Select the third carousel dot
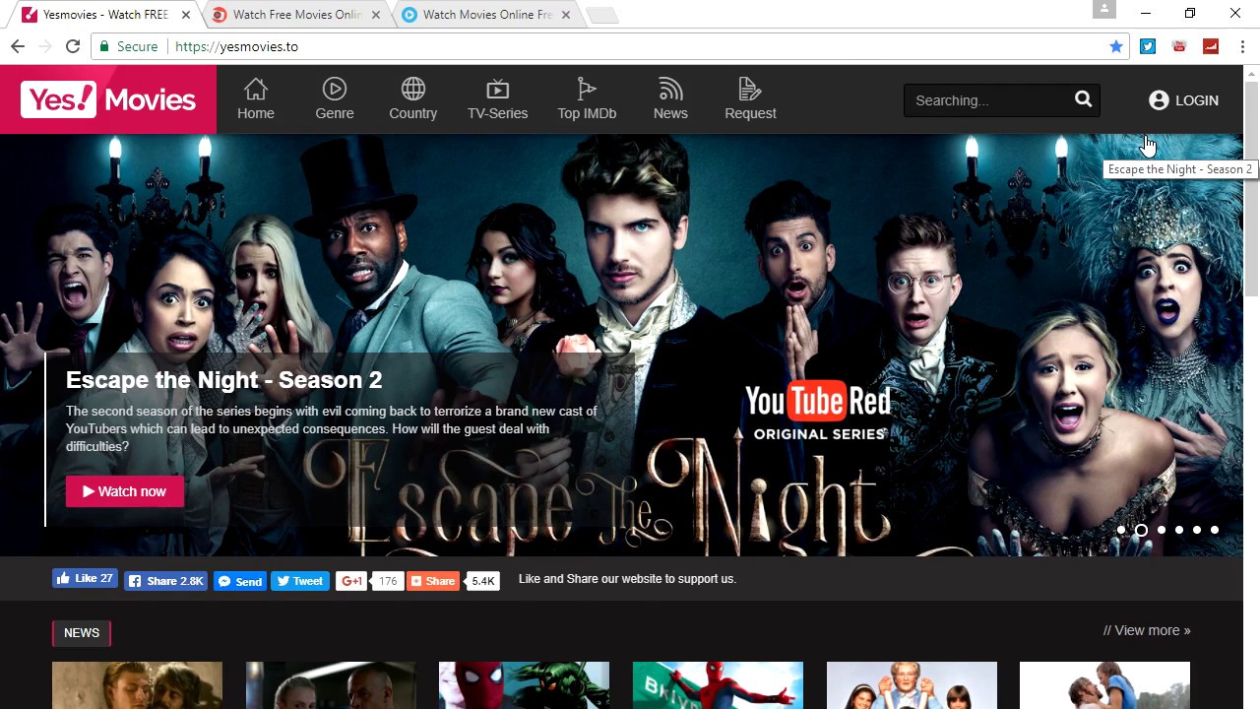 click(1162, 530)
